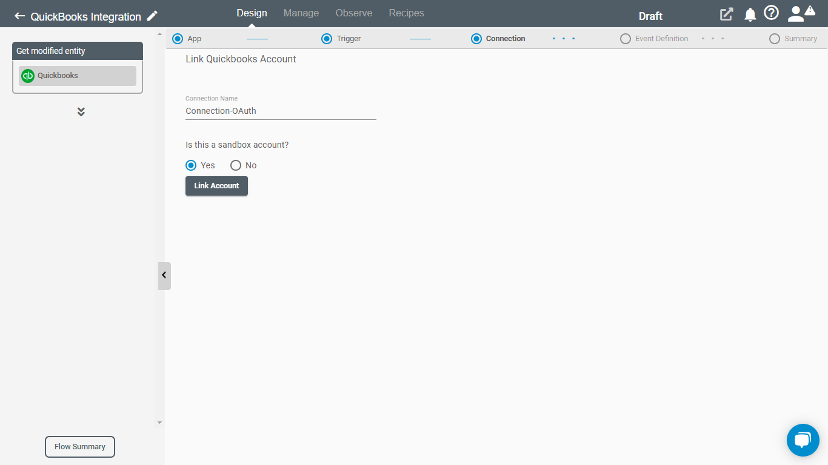
Task: Go to the Trigger wizard step
Action: 341,39
